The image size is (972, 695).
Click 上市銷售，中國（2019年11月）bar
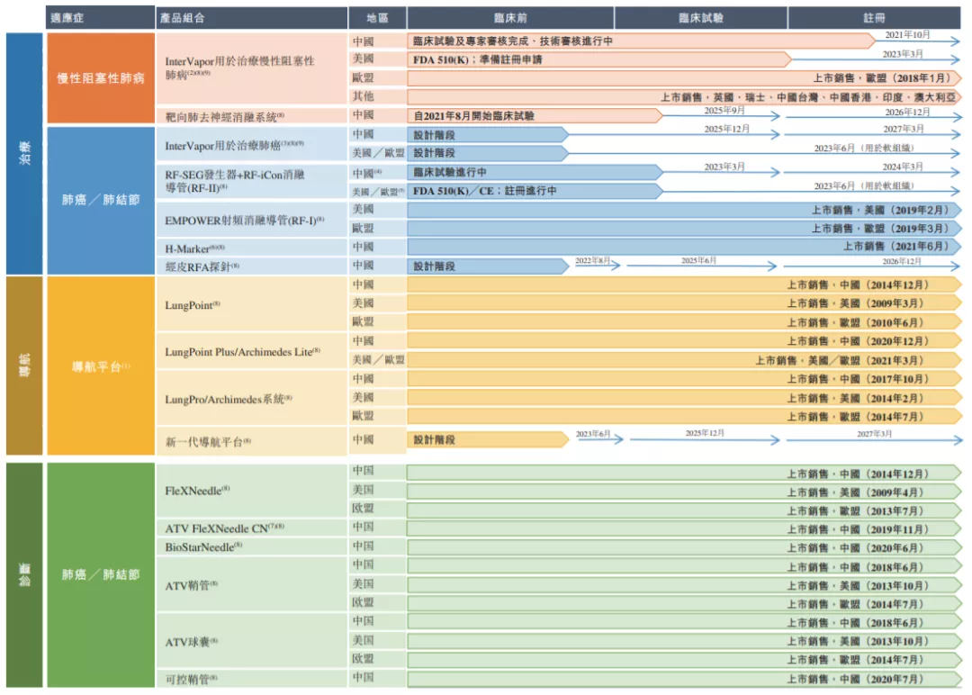coord(684,529)
